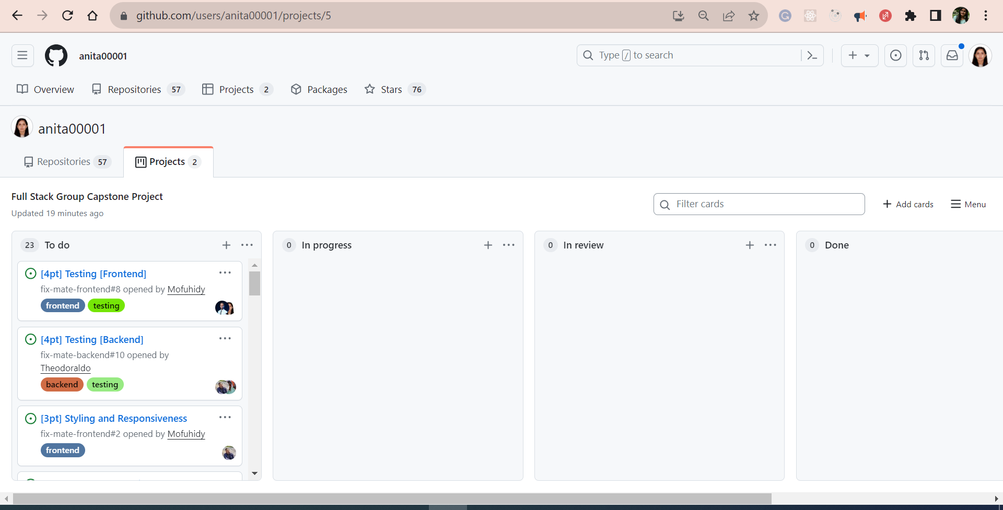Open the Menu for the project board
Image resolution: width=1003 pixels, height=510 pixels.
(x=968, y=204)
